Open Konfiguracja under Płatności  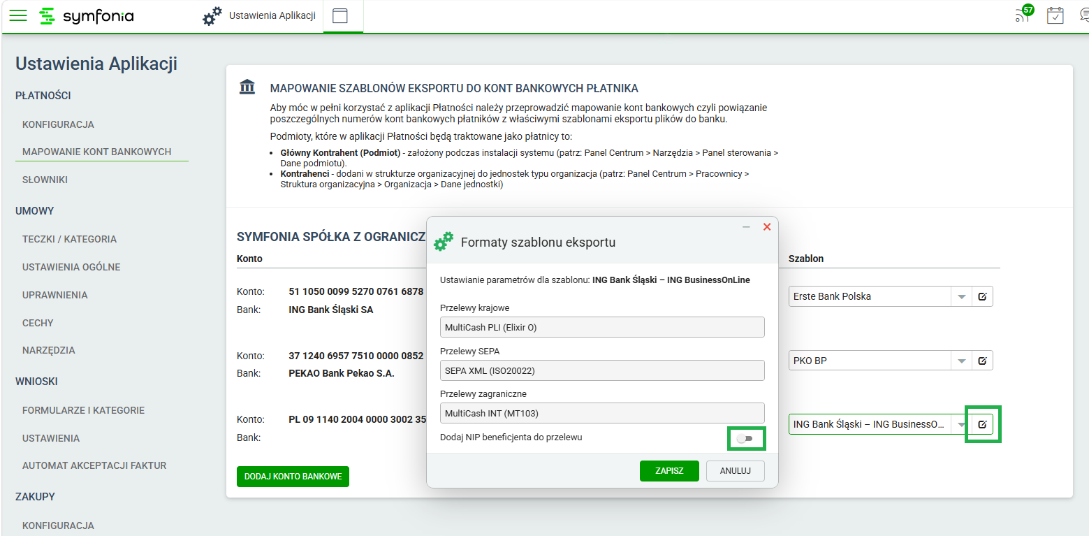coord(58,124)
